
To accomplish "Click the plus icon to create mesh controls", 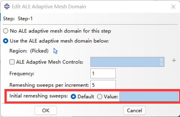I will [174, 60].
